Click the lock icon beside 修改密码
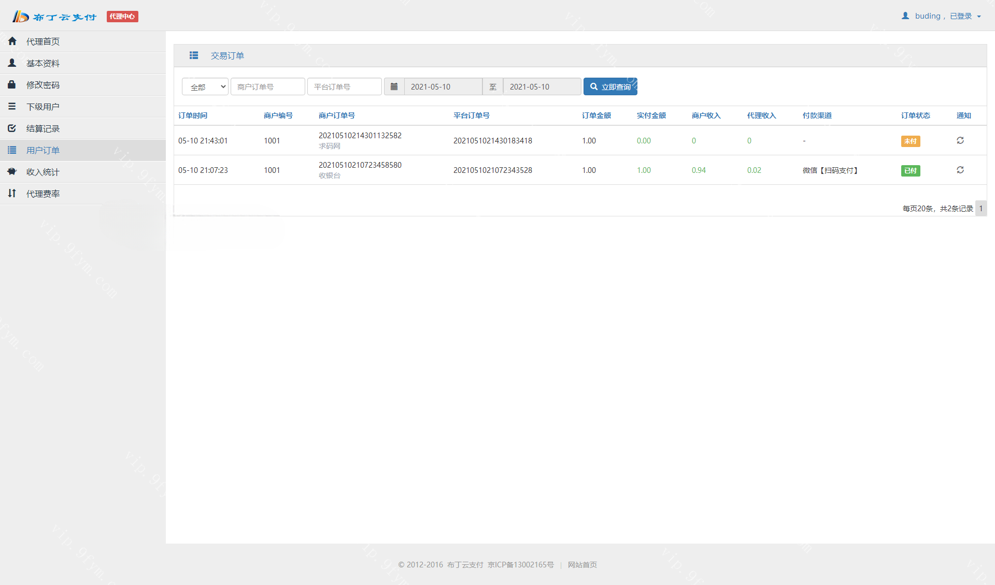Image resolution: width=995 pixels, height=585 pixels. 12,84
